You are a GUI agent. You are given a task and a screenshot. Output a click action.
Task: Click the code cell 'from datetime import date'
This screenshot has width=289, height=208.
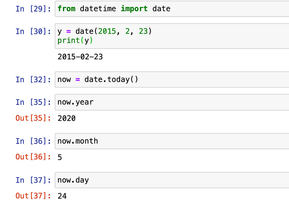coord(172,9)
